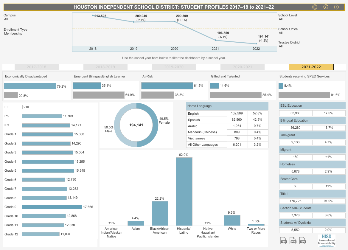The height and width of the screenshot is (250, 348).
Task: Click the Hispanic/Latino 62.0% bar
Action: pyautogui.click(x=184, y=191)
